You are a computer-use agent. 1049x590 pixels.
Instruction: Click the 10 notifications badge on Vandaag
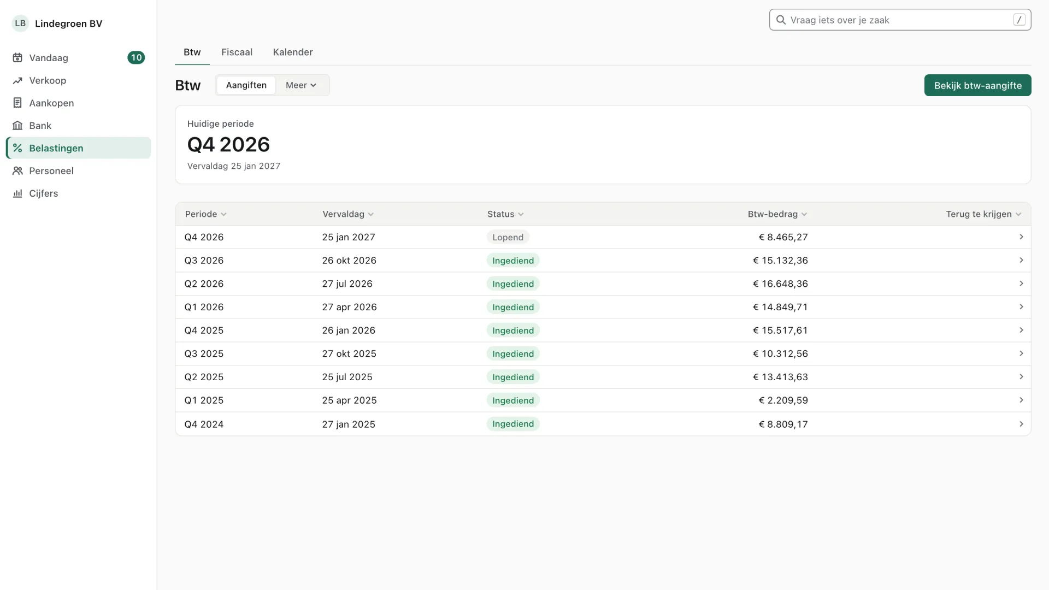pos(136,57)
